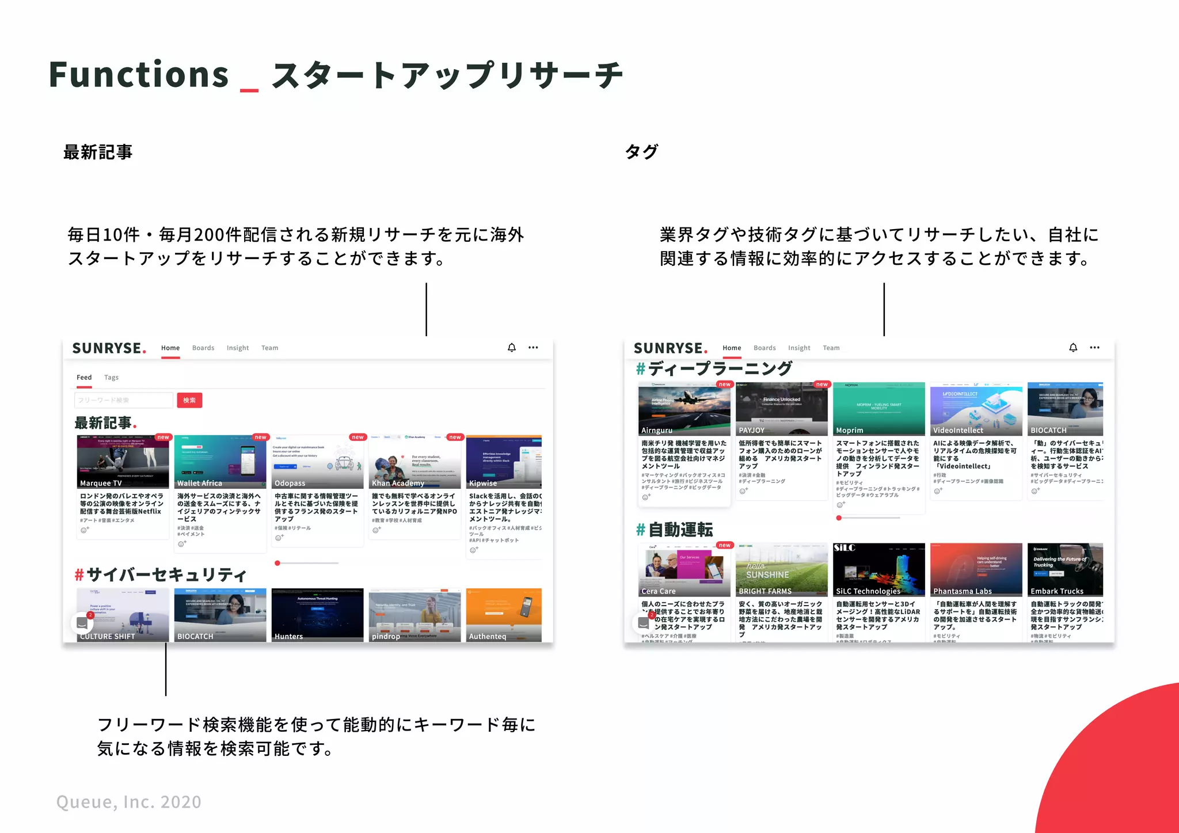Open chat widget icon in left screenshot

coord(82,623)
